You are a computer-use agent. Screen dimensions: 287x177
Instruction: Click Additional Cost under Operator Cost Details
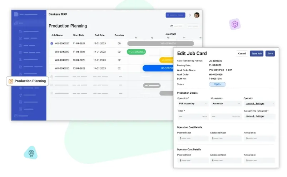point(226,161)
